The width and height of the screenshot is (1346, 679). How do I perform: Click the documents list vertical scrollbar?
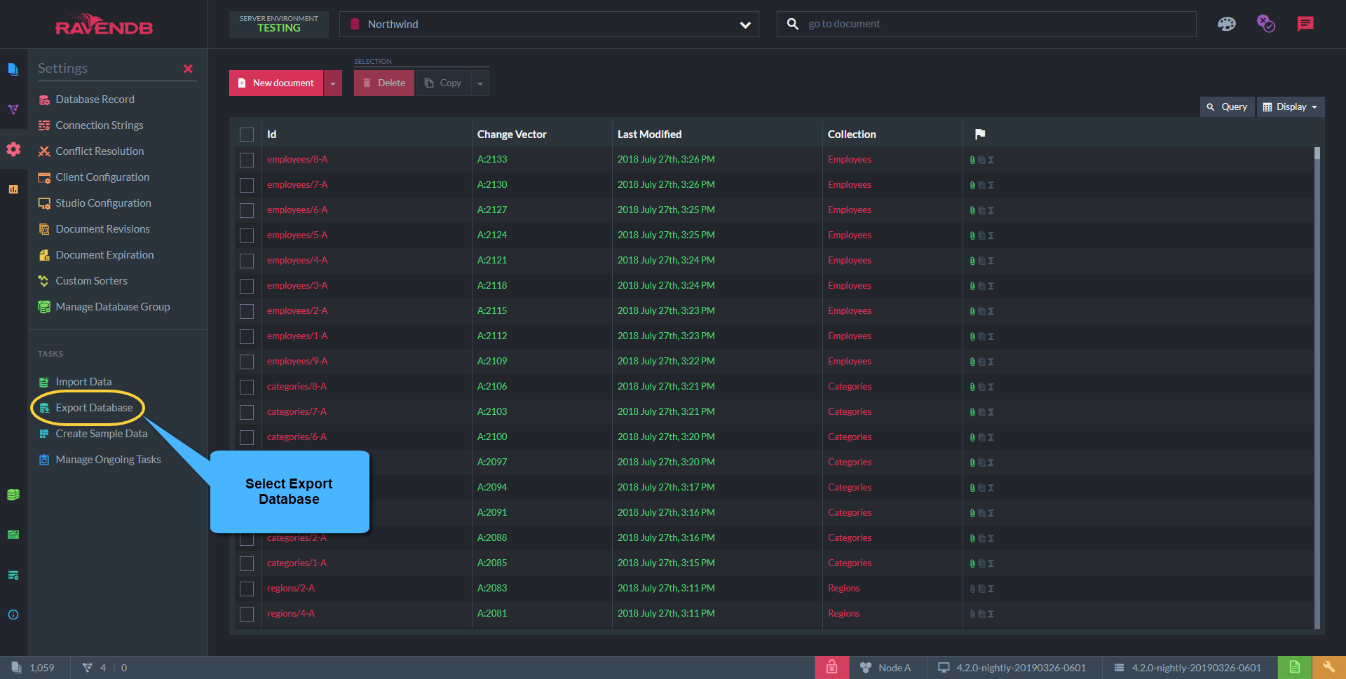[1317, 387]
